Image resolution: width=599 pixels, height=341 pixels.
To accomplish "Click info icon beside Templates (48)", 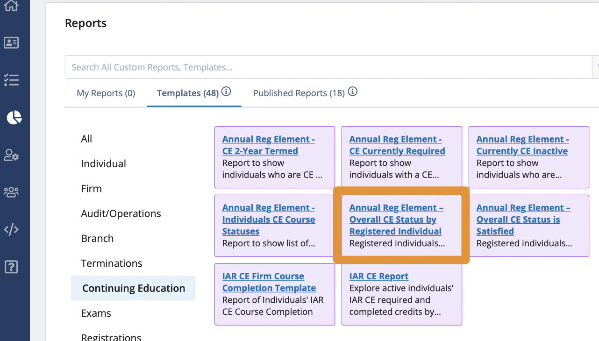I will point(226,92).
